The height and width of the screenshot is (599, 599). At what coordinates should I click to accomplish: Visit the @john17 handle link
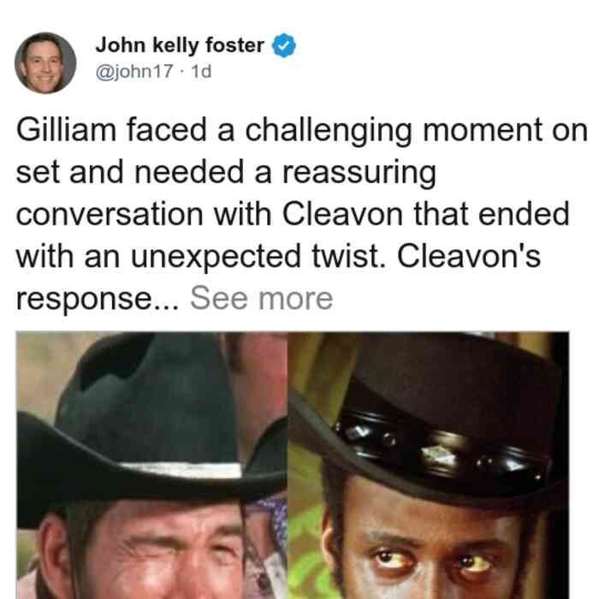point(134,72)
